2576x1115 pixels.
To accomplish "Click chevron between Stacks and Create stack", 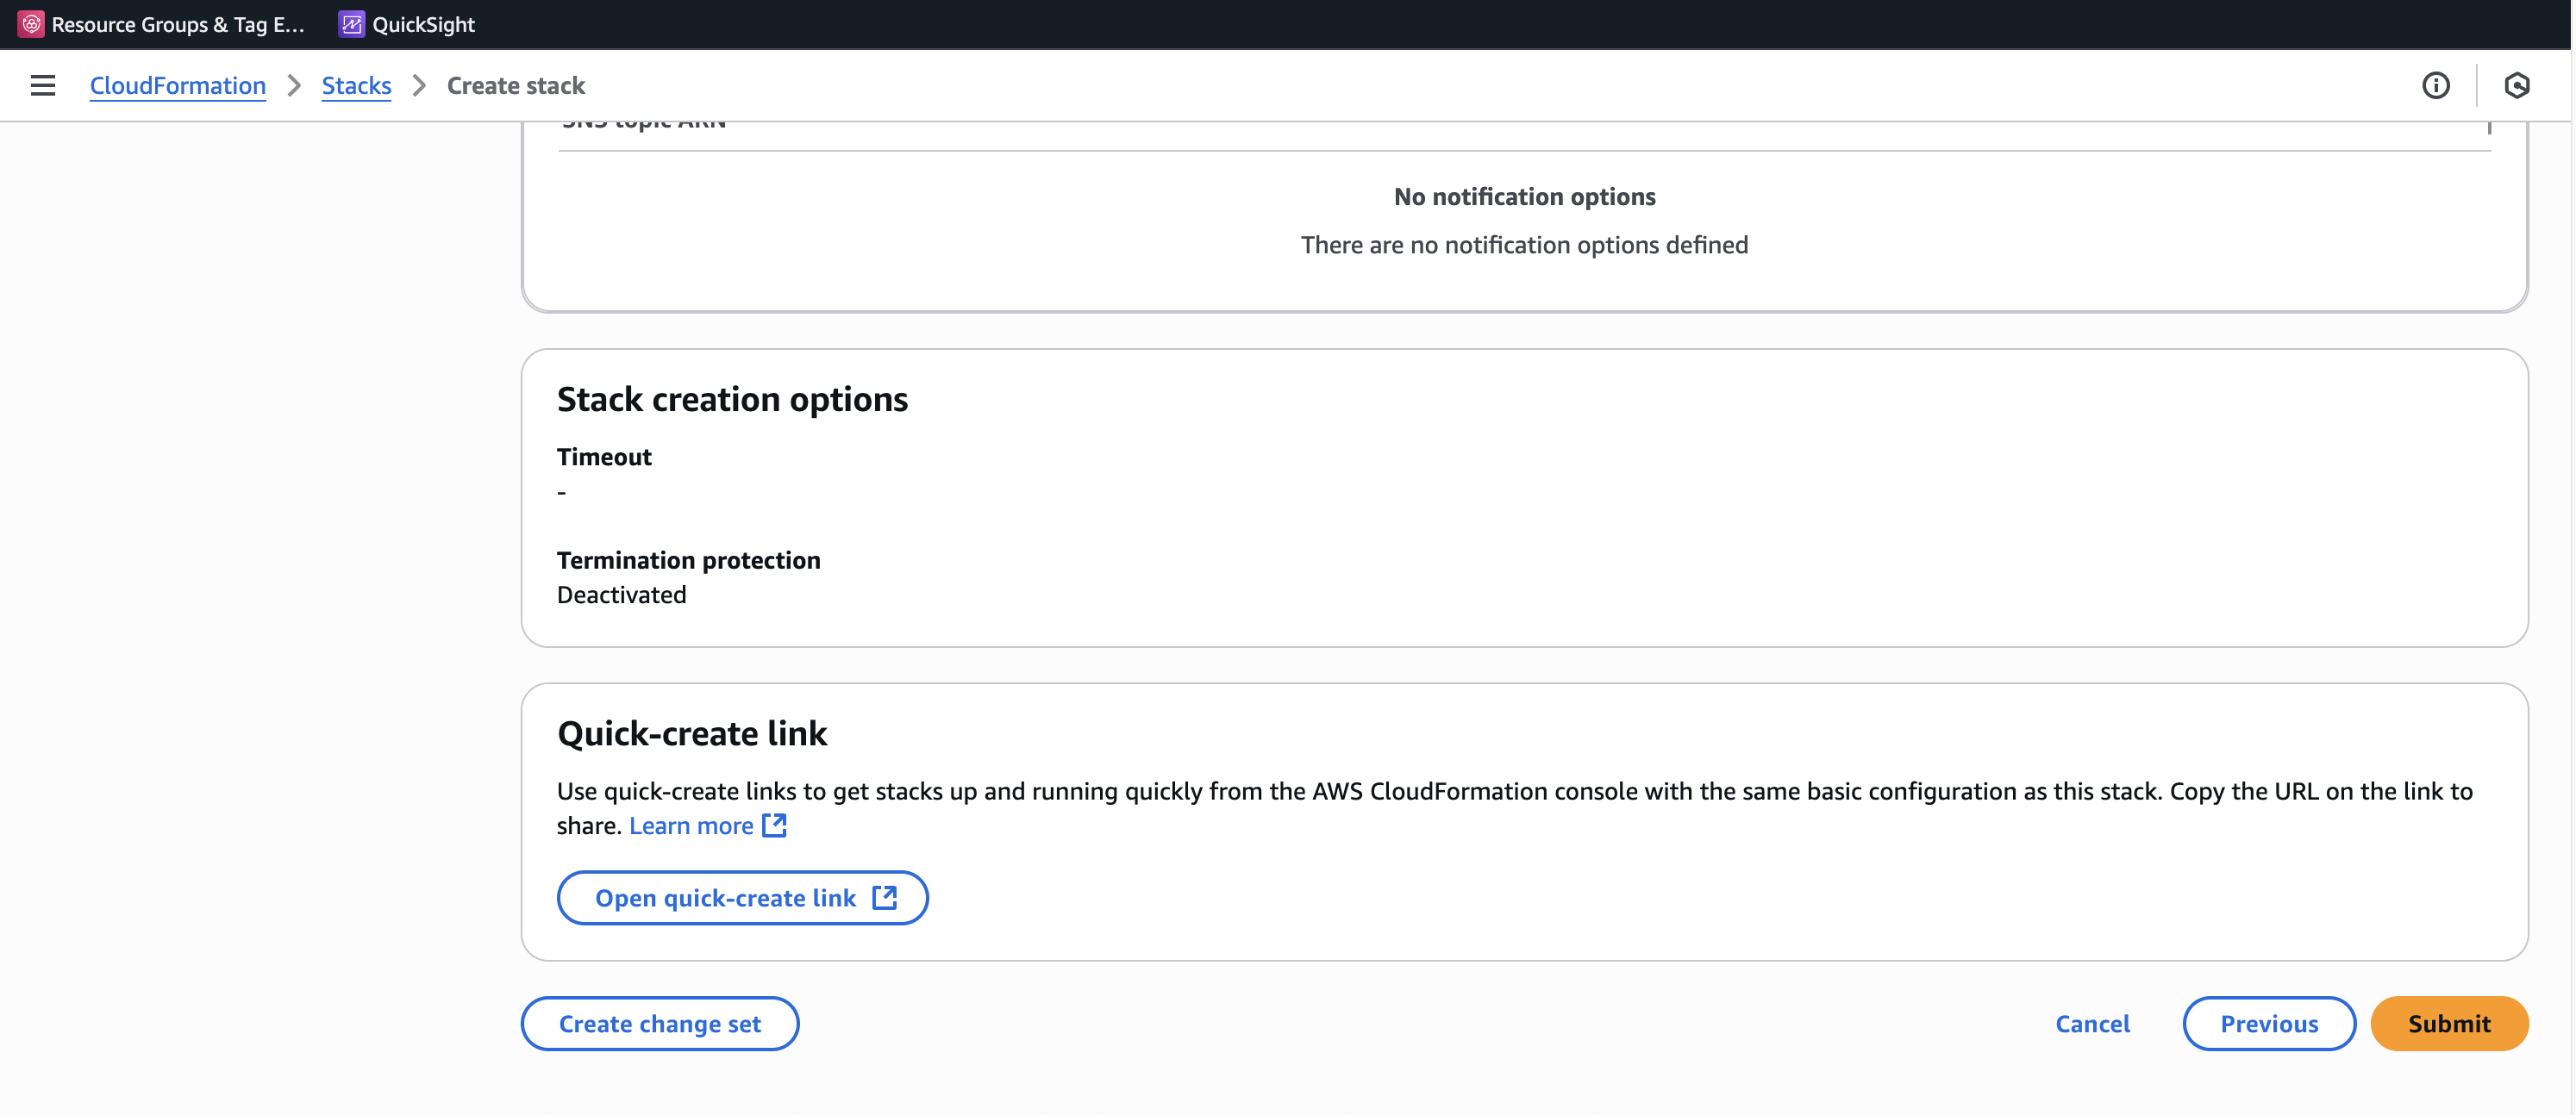I will (x=419, y=86).
